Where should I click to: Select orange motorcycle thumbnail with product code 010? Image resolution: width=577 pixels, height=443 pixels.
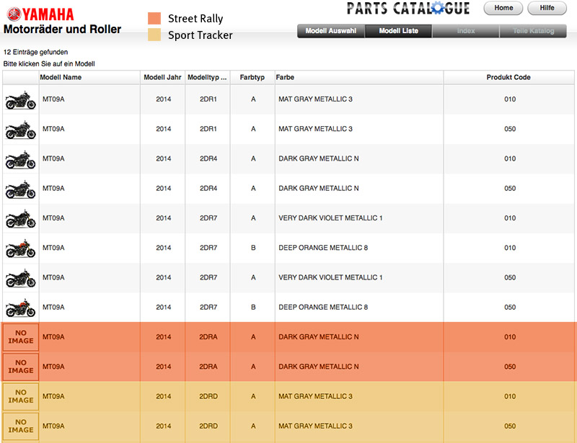click(20, 249)
